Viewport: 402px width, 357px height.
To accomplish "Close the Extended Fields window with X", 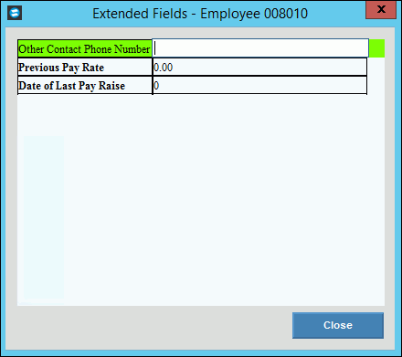I will point(381,9).
